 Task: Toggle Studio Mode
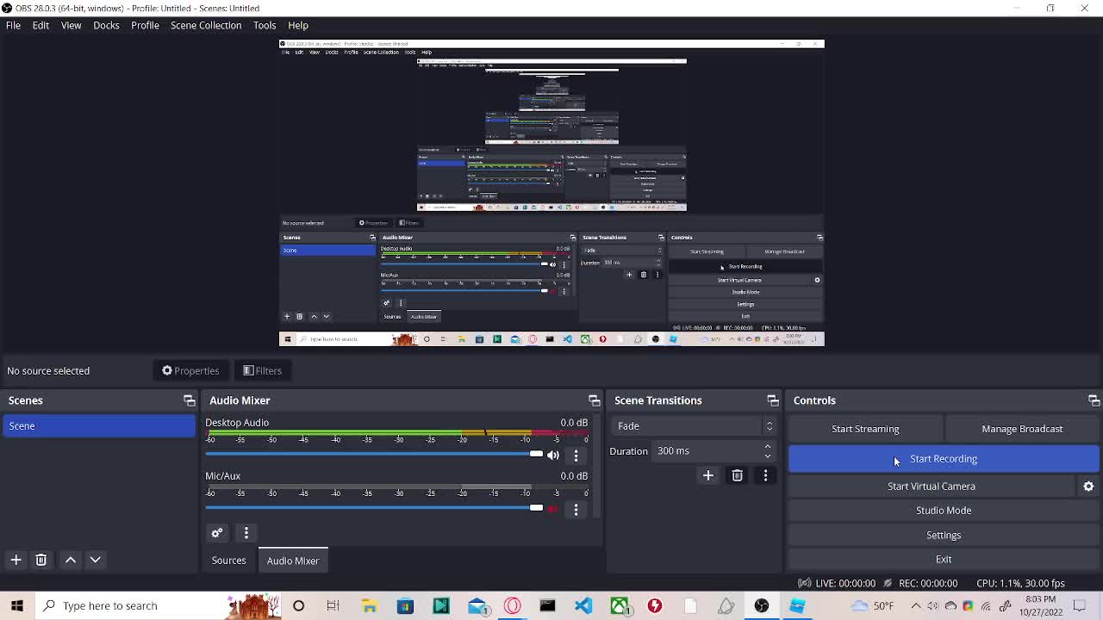click(x=944, y=511)
